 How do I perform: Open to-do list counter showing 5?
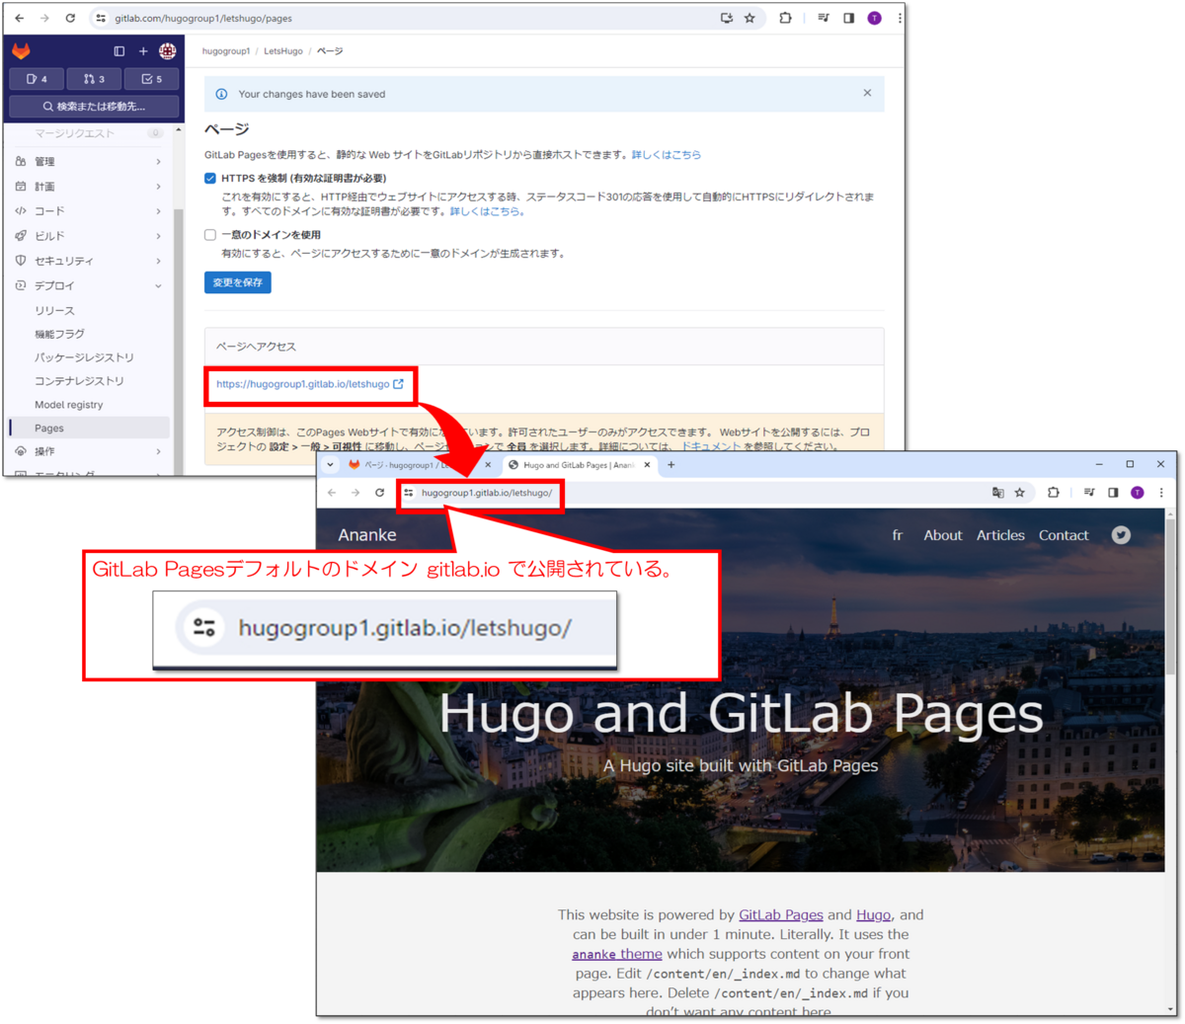(x=151, y=79)
